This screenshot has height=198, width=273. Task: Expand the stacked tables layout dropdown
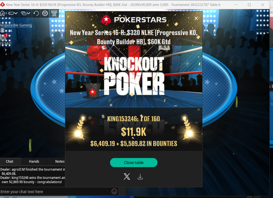(x=25, y=13)
